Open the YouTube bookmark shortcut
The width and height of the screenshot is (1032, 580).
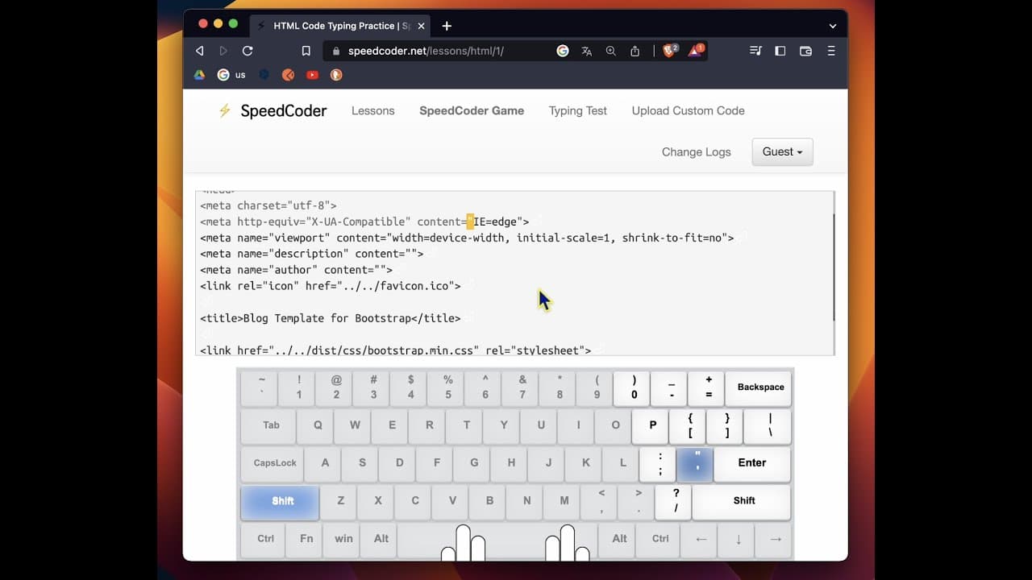(x=312, y=75)
